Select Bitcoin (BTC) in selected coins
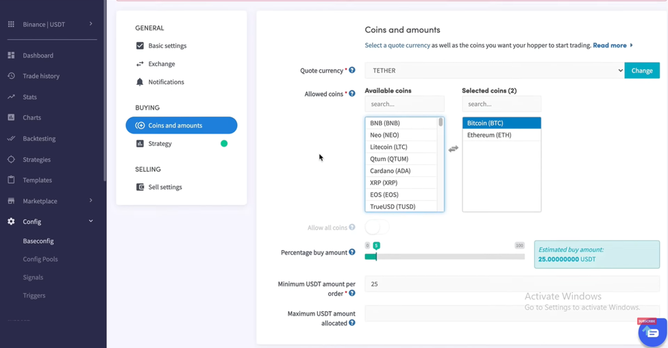668x348 pixels. pos(502,123)
